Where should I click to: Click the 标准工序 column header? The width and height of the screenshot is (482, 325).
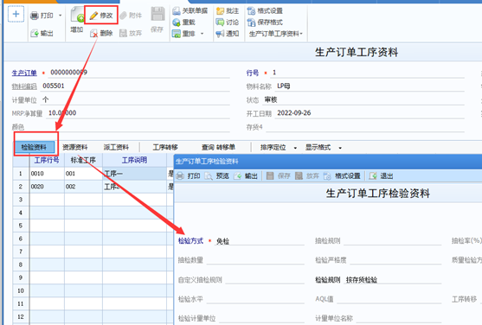(83, 161)
